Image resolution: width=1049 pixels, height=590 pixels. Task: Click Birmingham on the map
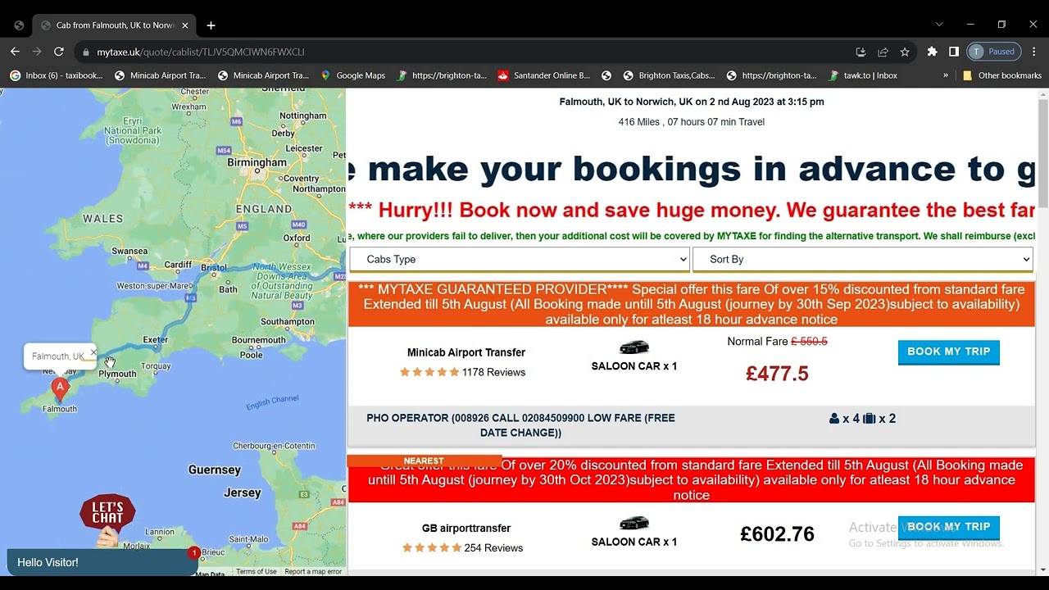257,162
